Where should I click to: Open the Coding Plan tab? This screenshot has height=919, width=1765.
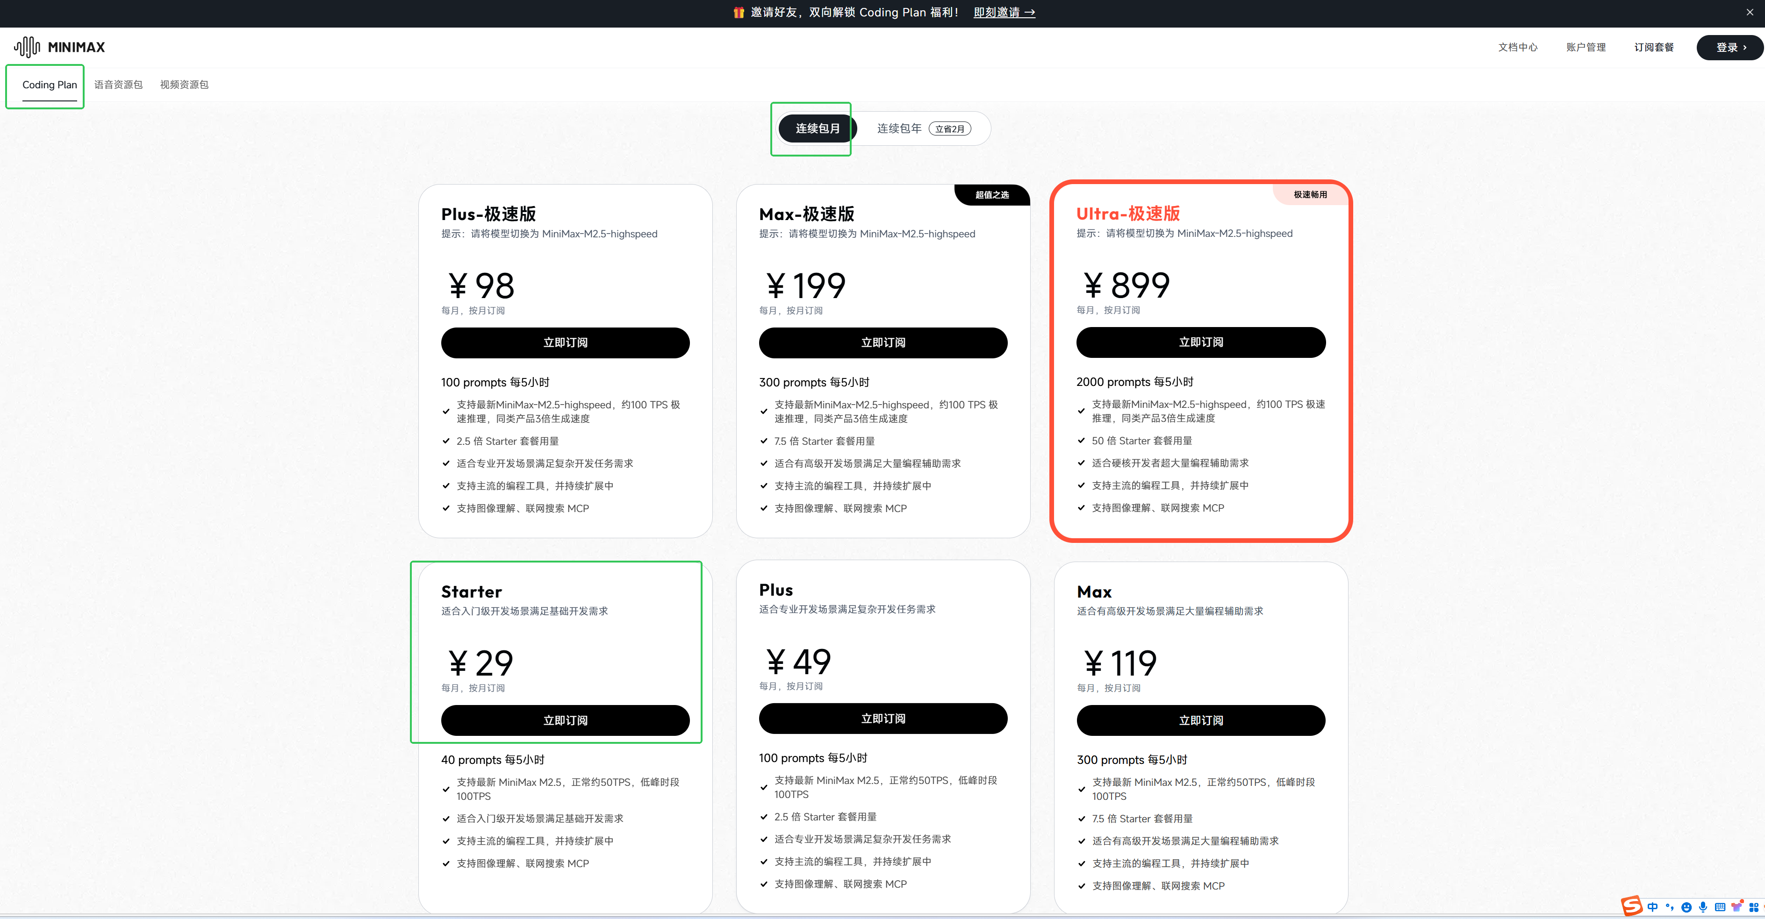click(x=50, y=85)
